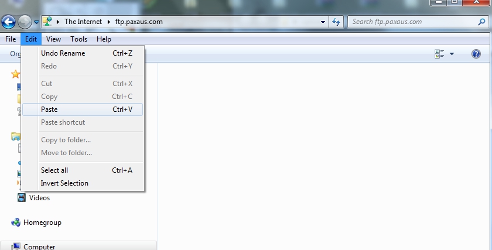Choose Paste from the Edit menu
This screenshot has height=250, width=492.
pyautogui.click(x=83, y=109)
